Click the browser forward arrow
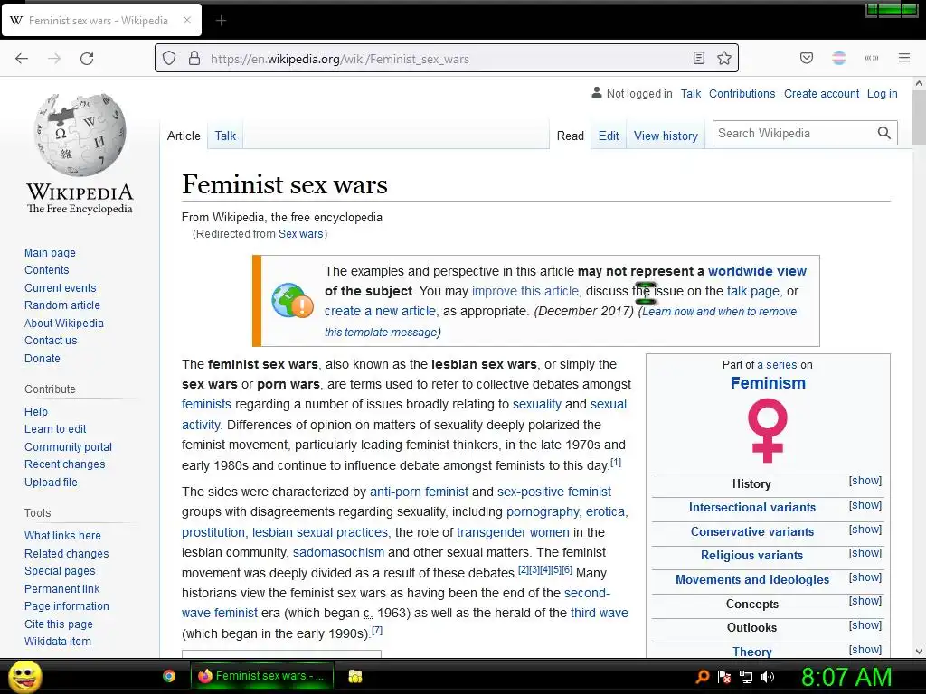The height and width of the screenshot is (694, 926). pos(54,59)
